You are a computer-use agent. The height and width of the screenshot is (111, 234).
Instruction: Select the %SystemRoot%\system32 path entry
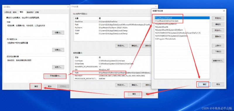[182, 24]
